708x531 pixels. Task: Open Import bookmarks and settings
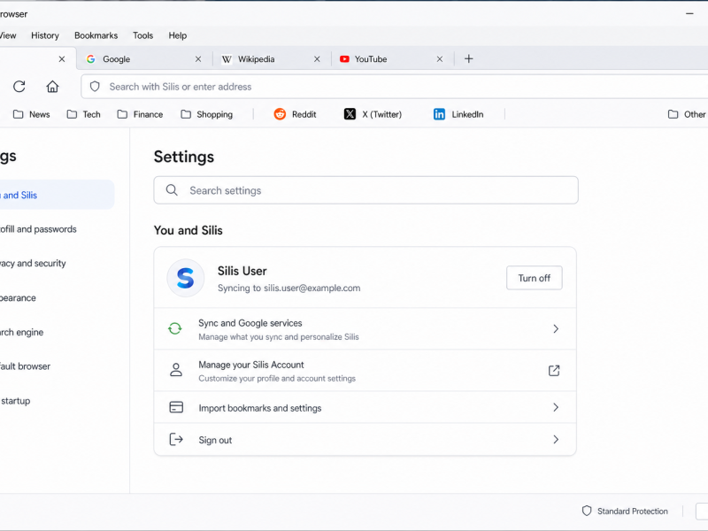pos(365,407)
